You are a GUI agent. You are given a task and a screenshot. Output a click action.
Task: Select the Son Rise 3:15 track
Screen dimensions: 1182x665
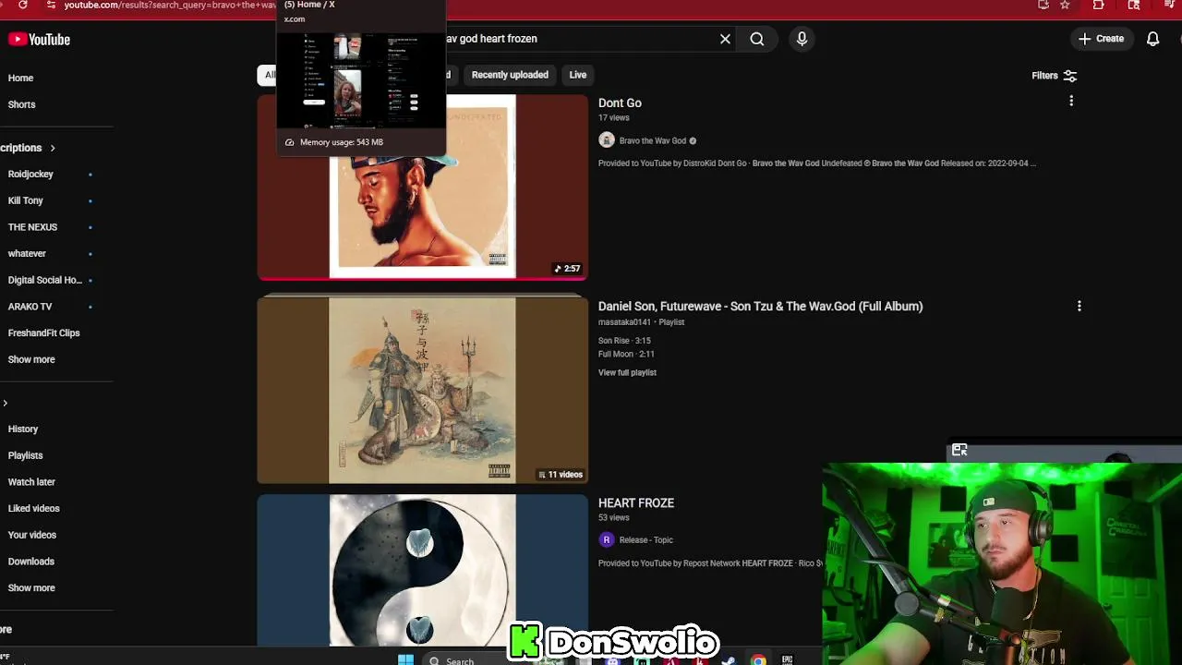point(624,340)
